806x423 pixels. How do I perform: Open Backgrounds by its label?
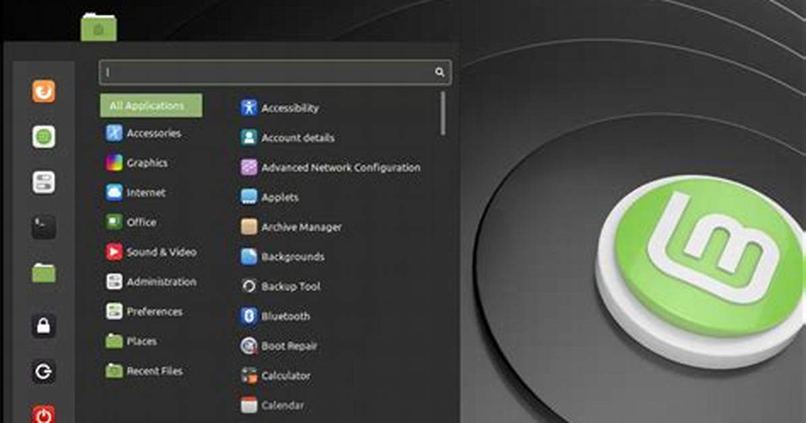tap(292, 257)
